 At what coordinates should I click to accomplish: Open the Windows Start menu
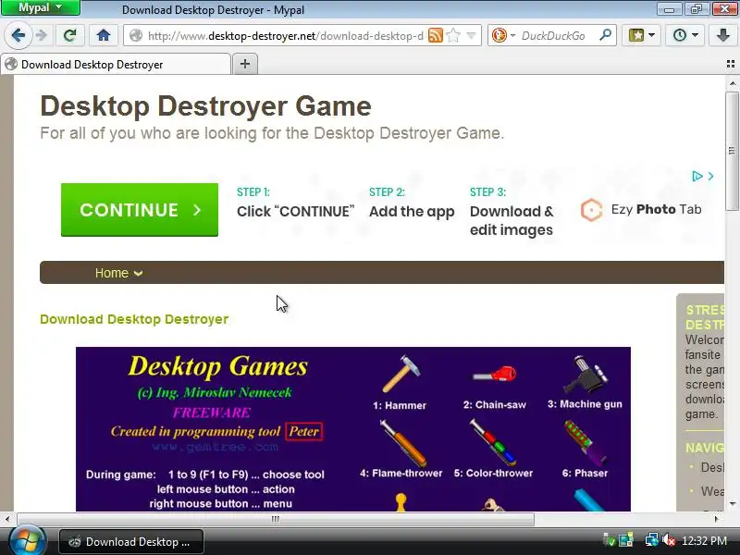[x=28, y=541]
